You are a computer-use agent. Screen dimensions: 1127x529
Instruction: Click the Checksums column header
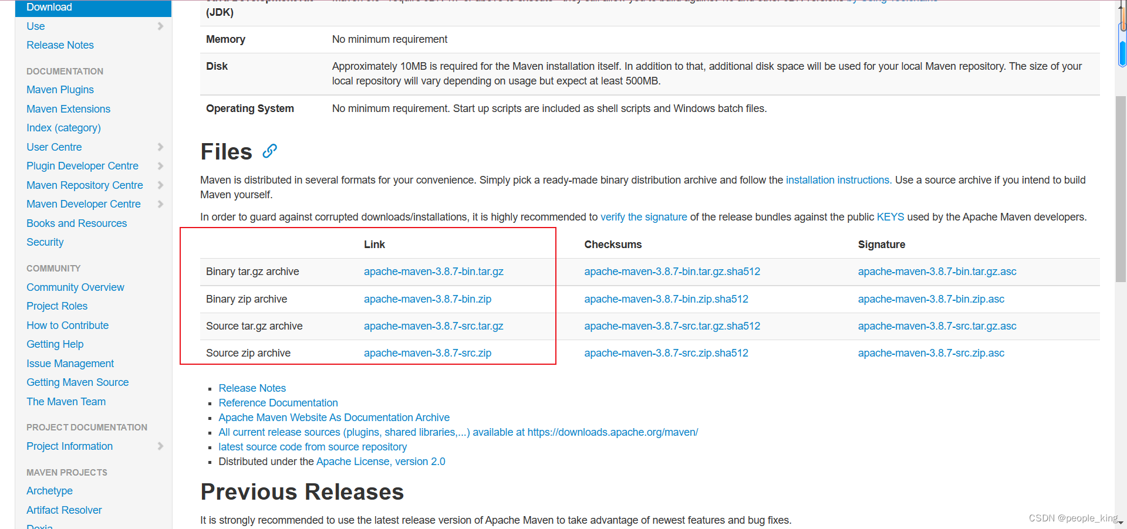[x=613, y=245]
